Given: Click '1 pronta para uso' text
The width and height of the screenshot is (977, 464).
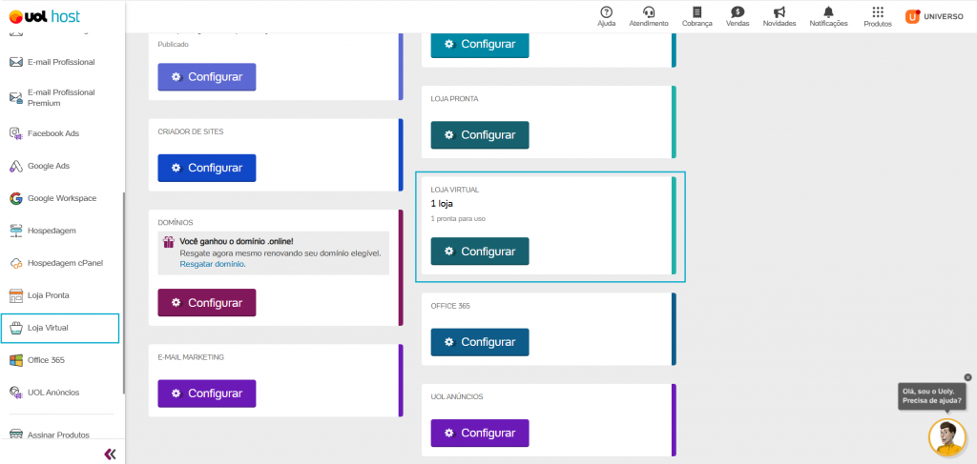Looking at the screenshot, I should 458,219.
